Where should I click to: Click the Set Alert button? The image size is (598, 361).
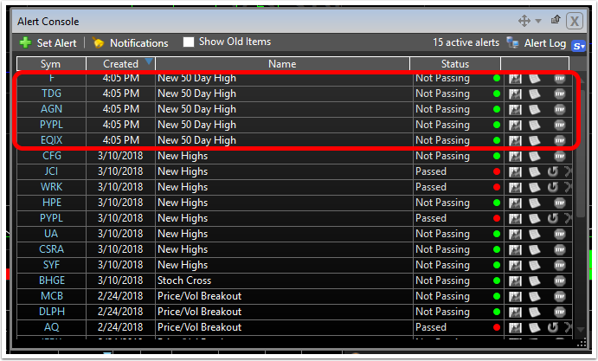tap(48, 42)
